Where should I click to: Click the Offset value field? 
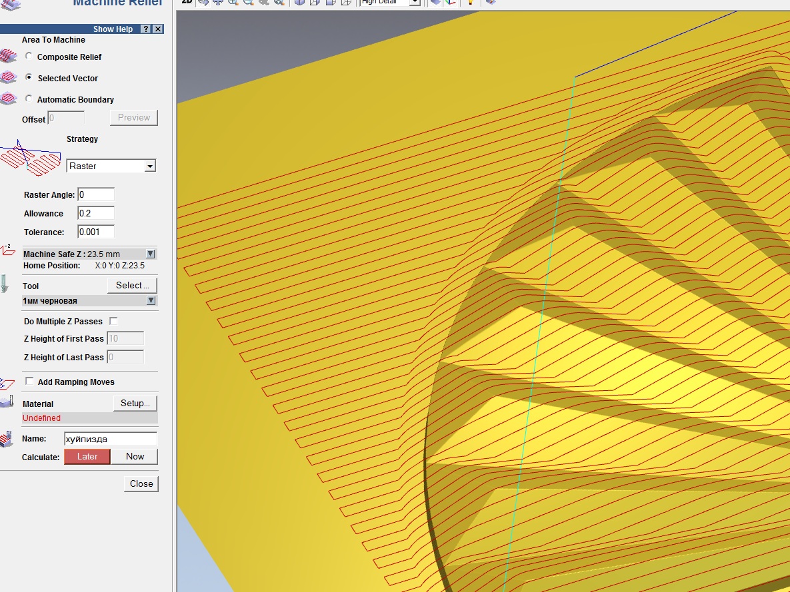(66, 119)
